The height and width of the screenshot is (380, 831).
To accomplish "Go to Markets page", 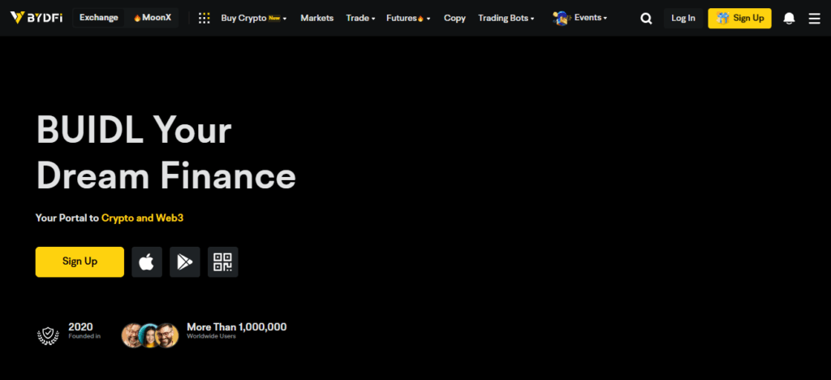I will tap(316, 18).
